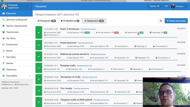The height and width of the screenshot is (107, 190).
Task: Click Разовая рассылка label of Ищем 2 желающих
Action: (88, 29)
